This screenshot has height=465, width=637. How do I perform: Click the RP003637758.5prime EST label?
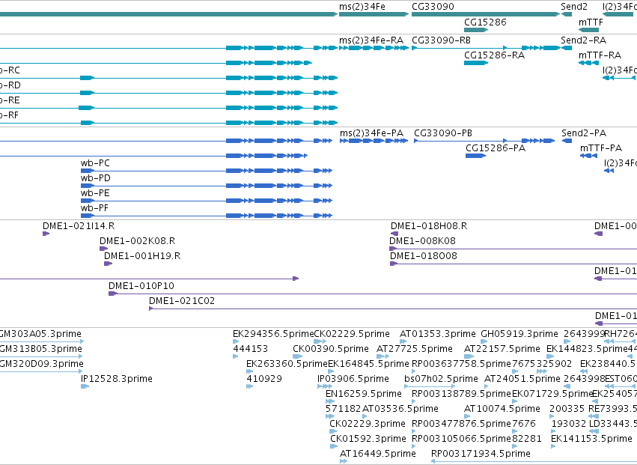pyautogui.click(x=461, y=364)
